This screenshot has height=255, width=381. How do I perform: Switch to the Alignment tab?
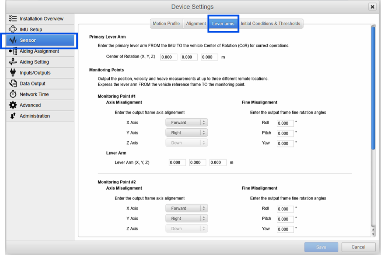[x=196, y=24]
